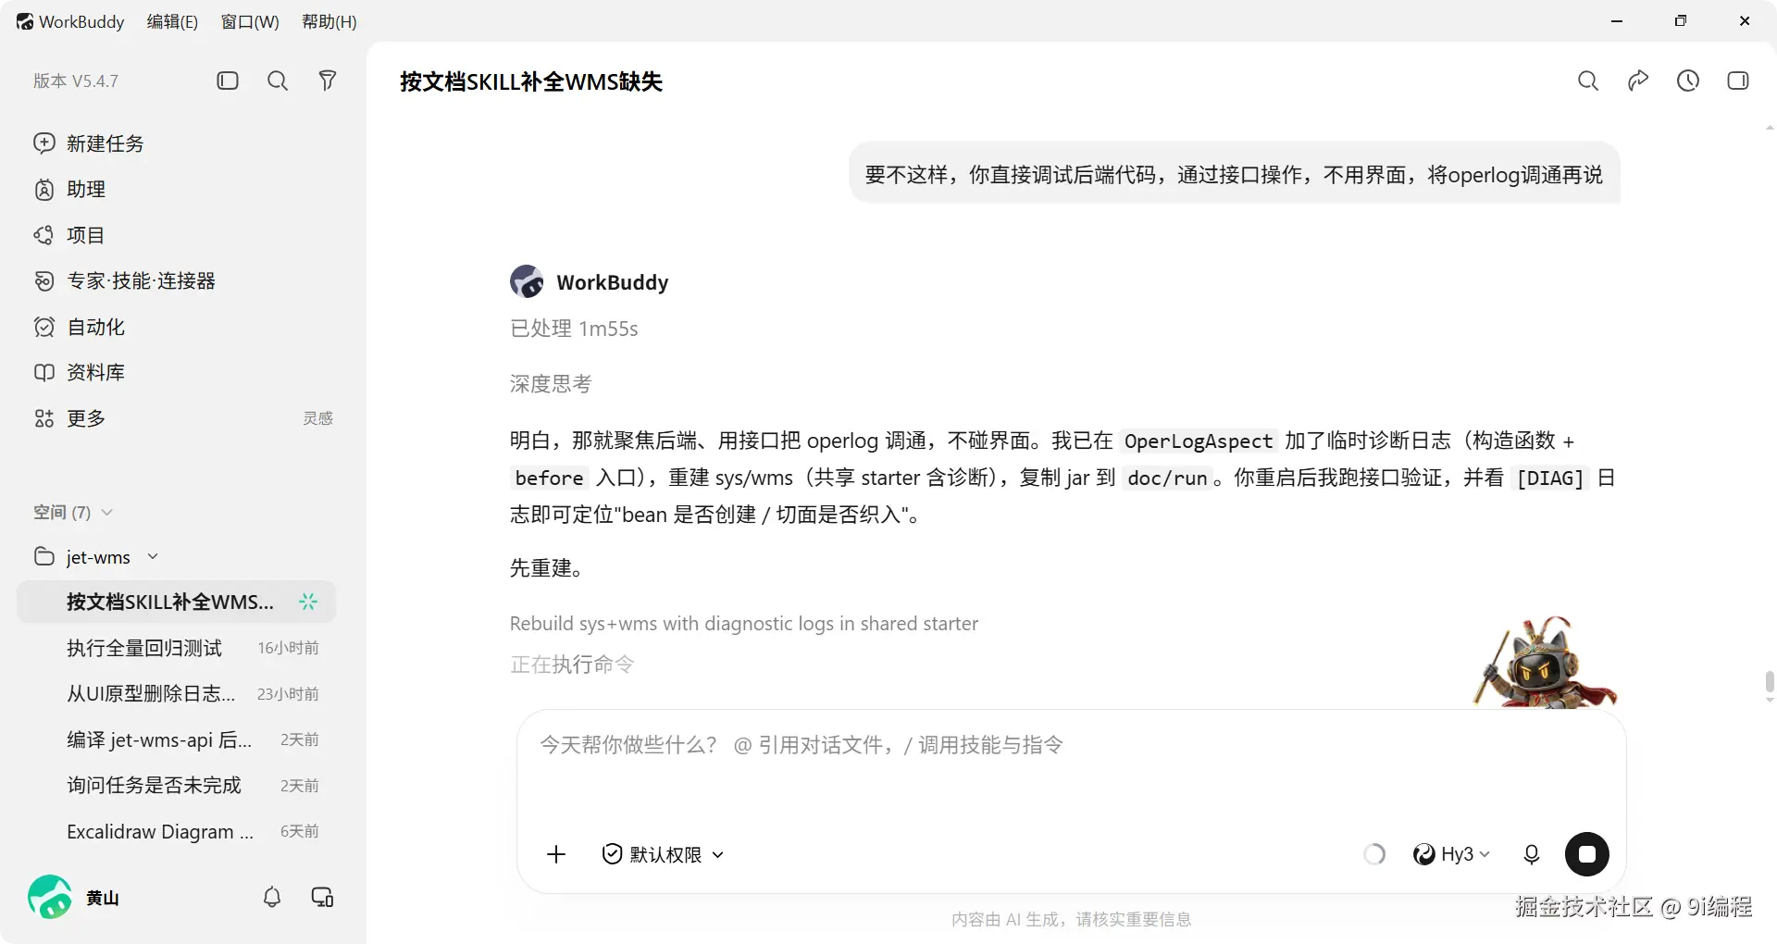Open conversation Excalidraw Diagram ...
The image size is (1777, 944).
click(176, 831)
